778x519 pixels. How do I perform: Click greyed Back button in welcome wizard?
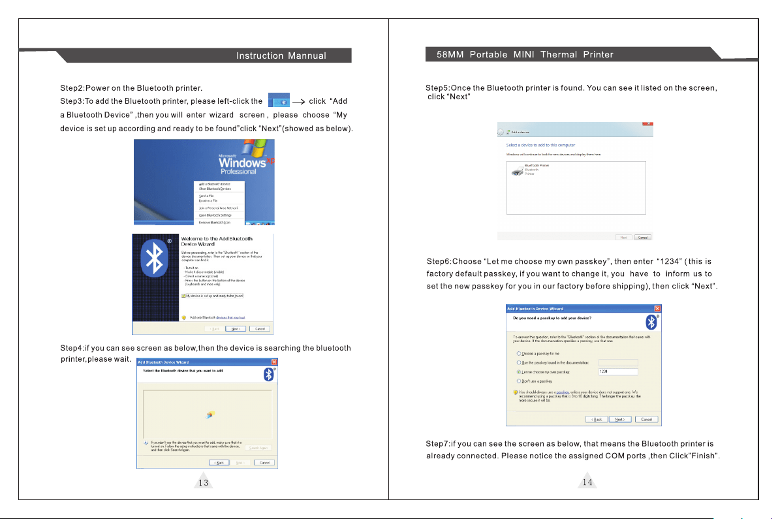click(x=213, y=329)
